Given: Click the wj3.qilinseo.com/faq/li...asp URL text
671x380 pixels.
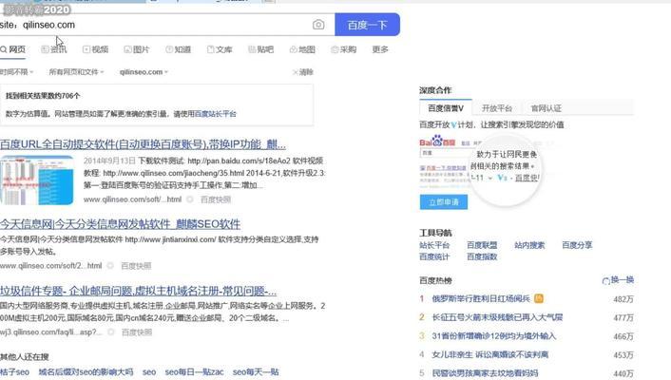Looking at the screenshot, I should click(51, 332).
